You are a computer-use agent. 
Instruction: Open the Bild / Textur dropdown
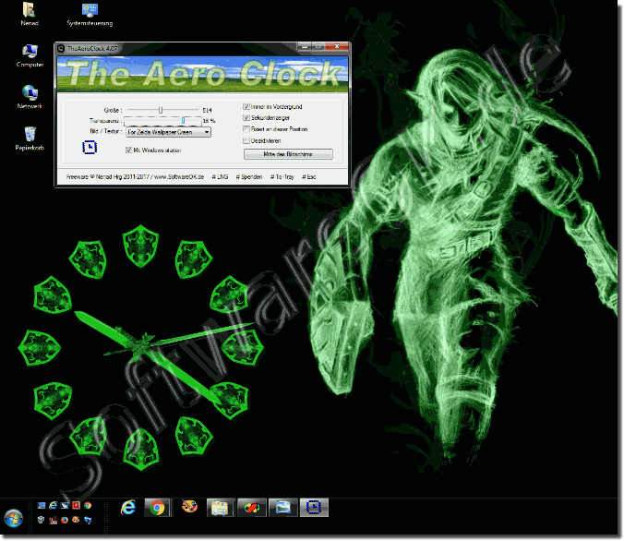(168, 132)
